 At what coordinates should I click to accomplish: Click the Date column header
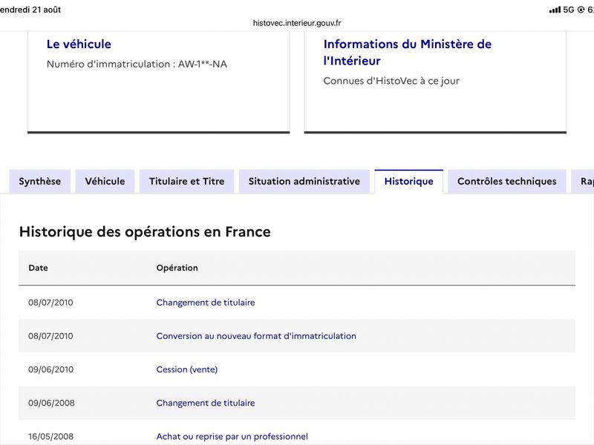click(x=39, y=268)
